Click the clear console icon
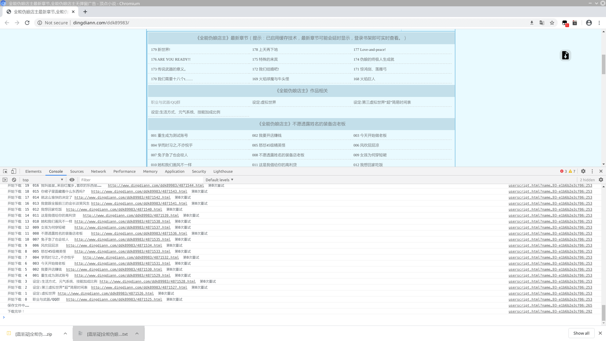606x341 pixels. [14, 179]
